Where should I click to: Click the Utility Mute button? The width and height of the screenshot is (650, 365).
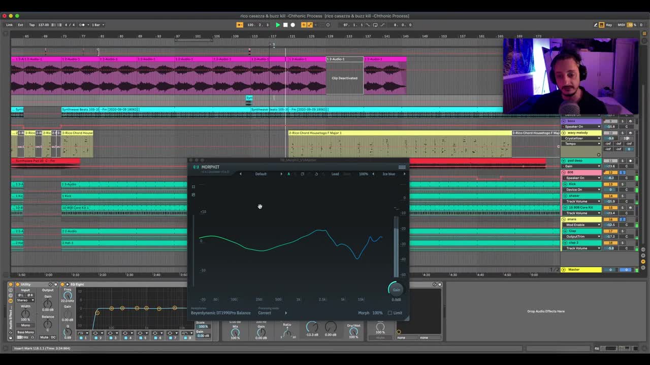(x=44, y=337)
